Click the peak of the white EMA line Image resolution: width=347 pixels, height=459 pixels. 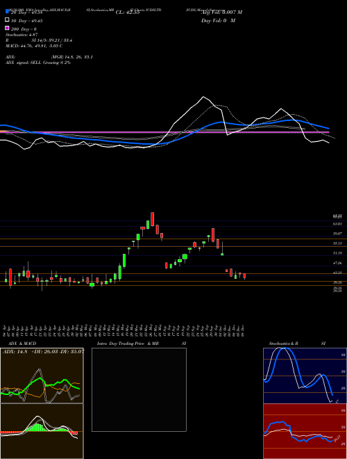pos(203,97)
